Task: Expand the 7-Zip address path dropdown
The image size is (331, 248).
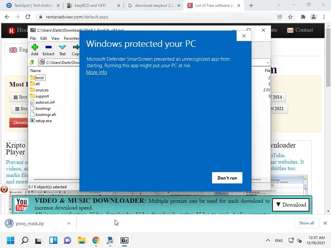Action: [268, 62]
